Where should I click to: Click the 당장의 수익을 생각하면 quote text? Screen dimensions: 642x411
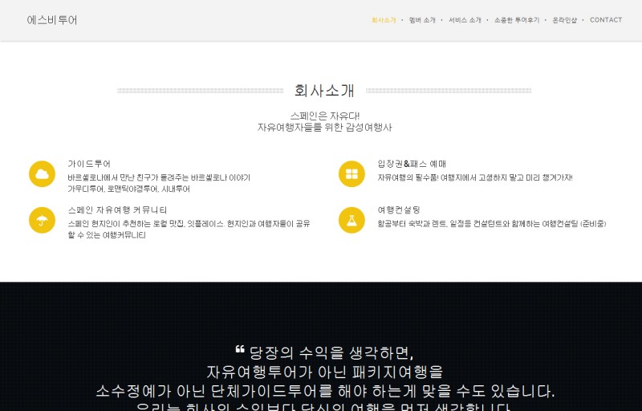coord(331,352)
